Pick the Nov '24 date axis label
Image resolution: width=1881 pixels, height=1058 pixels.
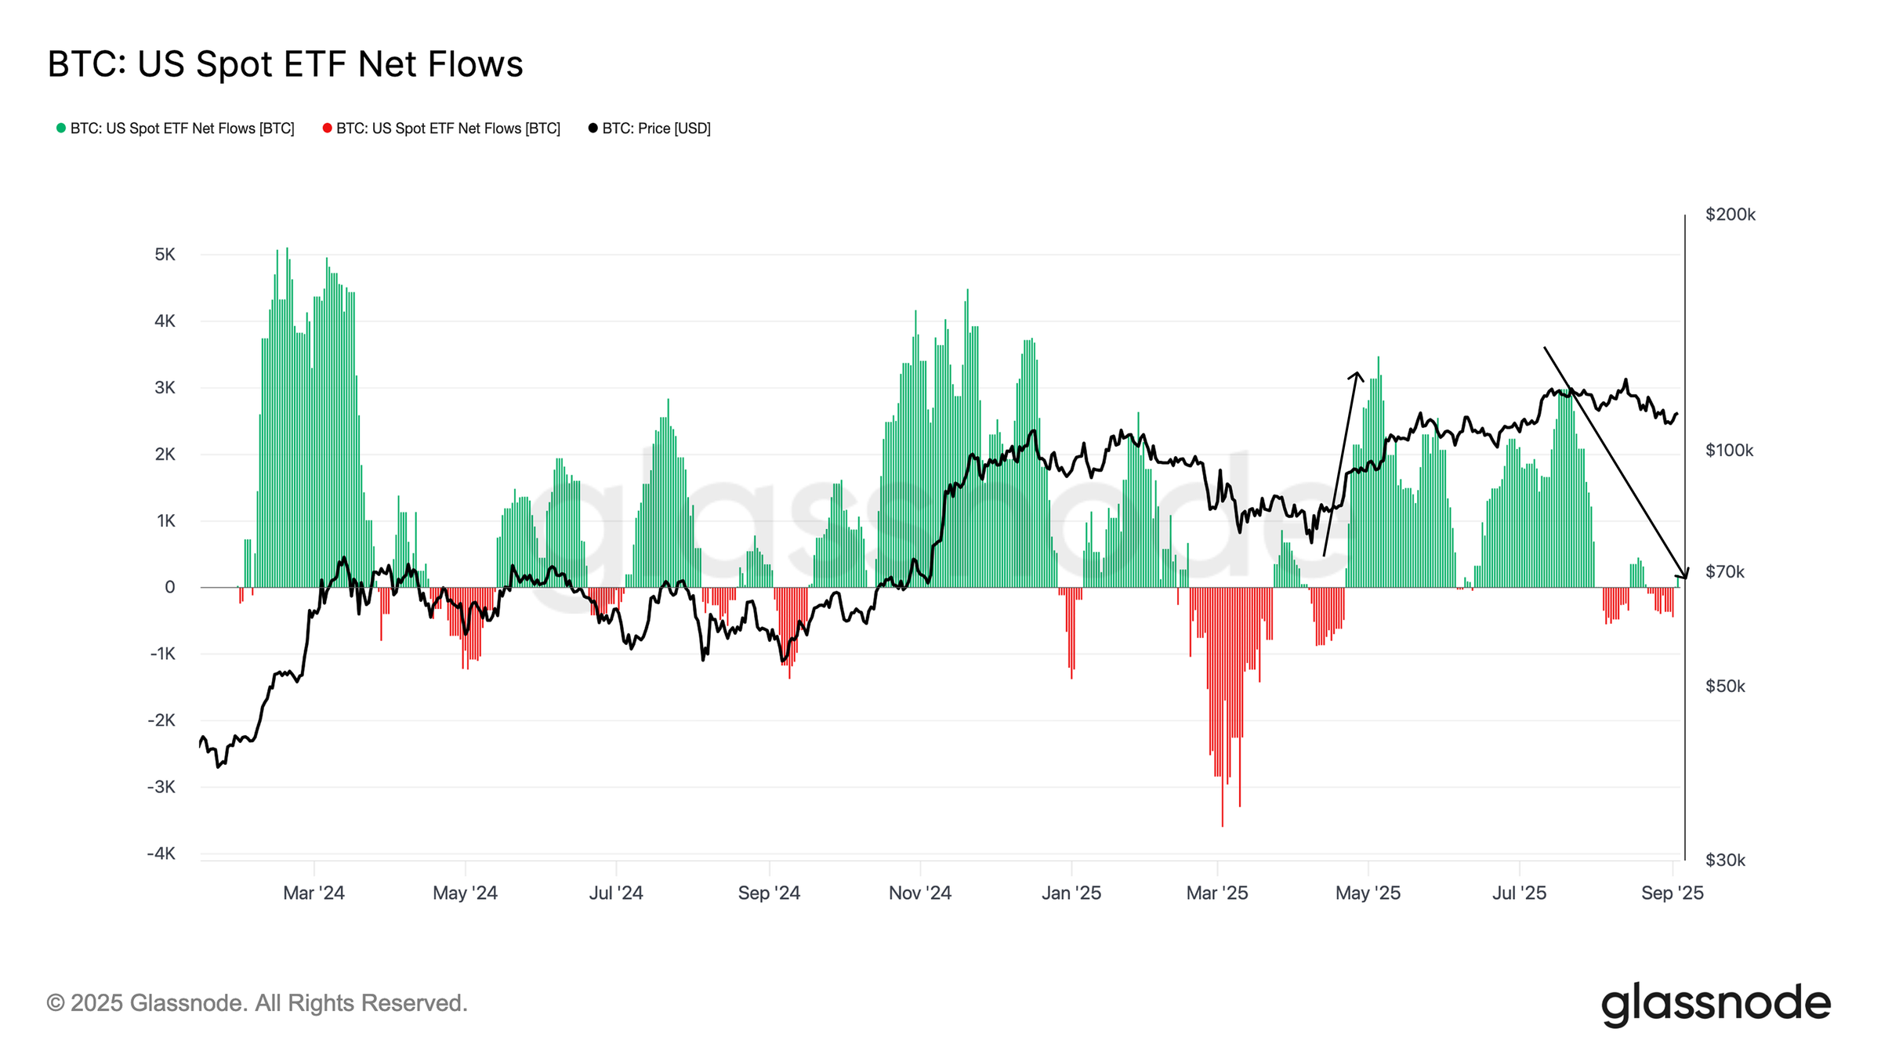click(x=919, y=893)
